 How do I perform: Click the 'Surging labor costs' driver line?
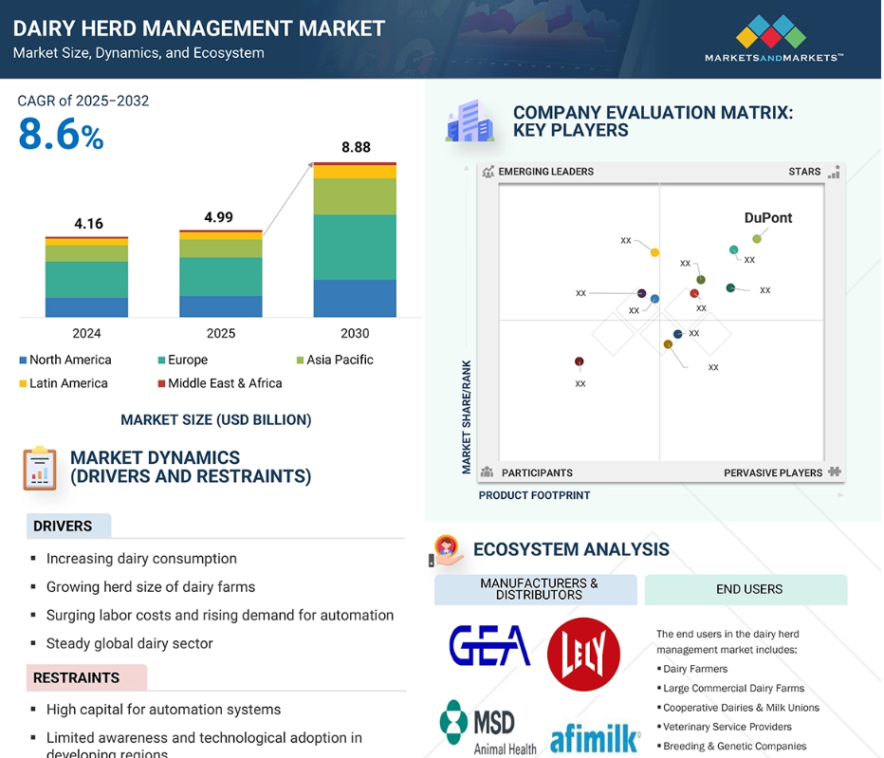[x=220, y=616]
